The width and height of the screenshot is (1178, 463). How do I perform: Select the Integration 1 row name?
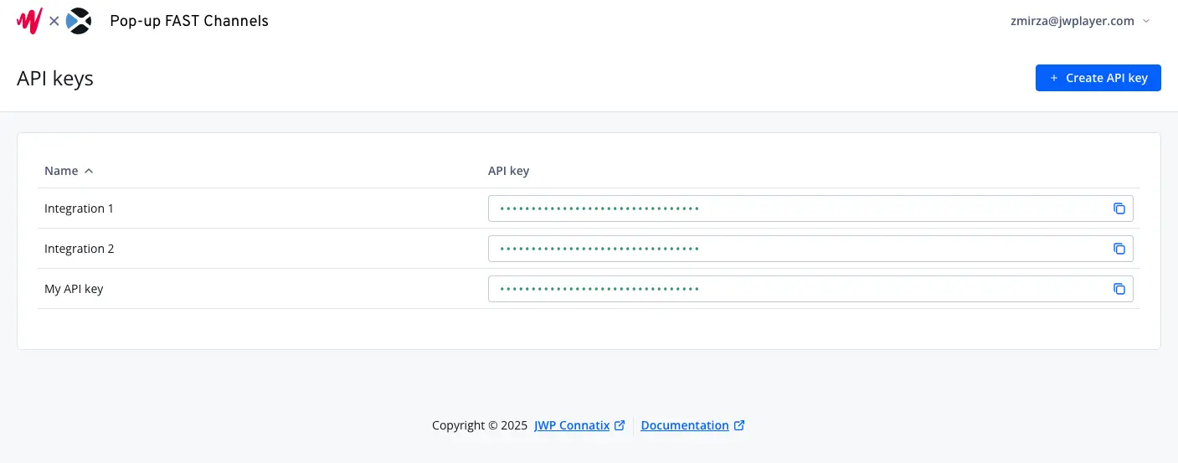point(79,208)
